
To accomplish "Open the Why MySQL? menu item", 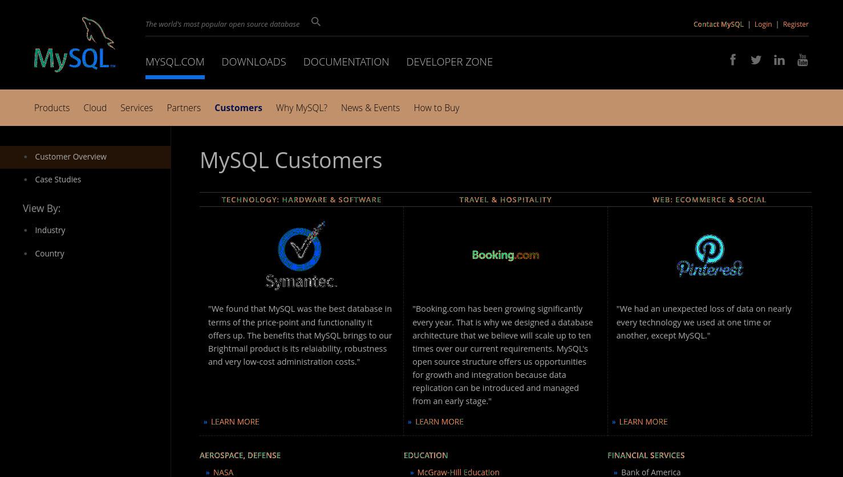I will click(x=302, y=108).
